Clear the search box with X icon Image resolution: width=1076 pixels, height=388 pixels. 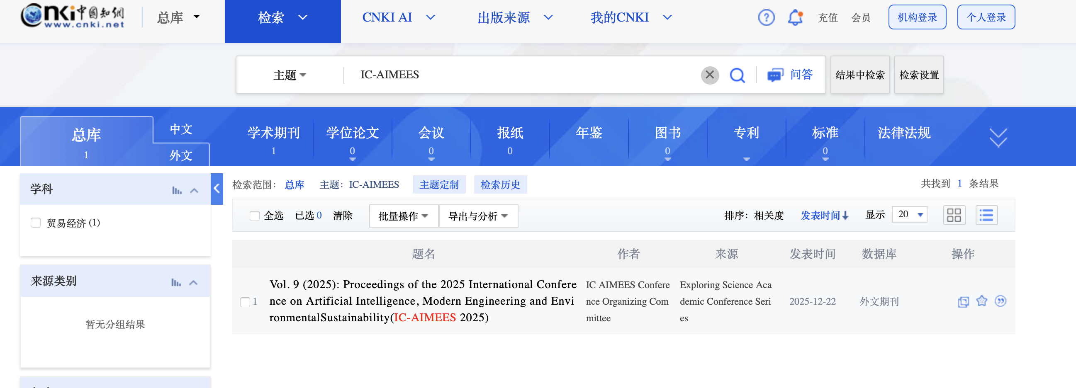[x=709, y=75]
